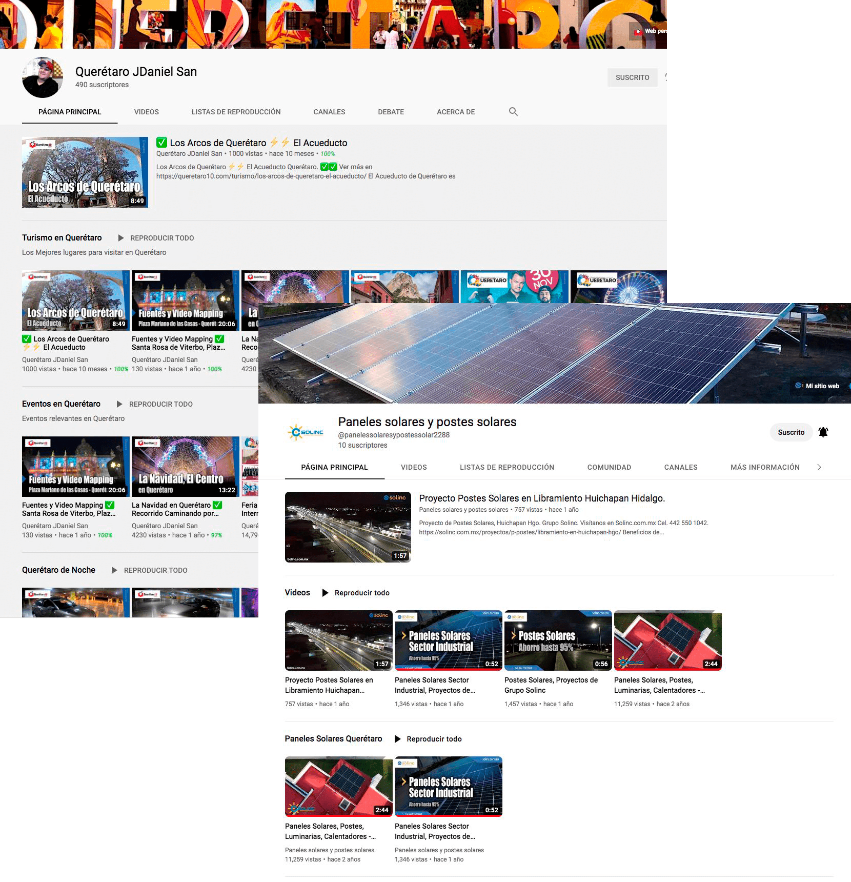
Task: Open the solinc.com.mx link in featured description
Action: click(520, 532)
